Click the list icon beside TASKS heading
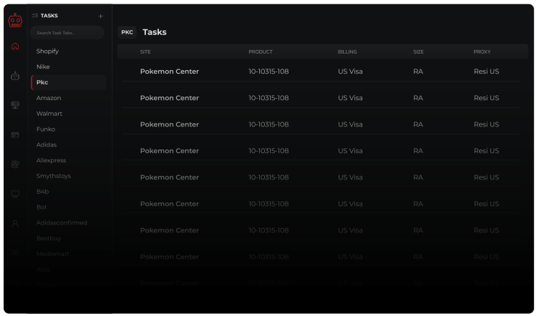This screenshot has height=316, width=537. click(35, 16)
